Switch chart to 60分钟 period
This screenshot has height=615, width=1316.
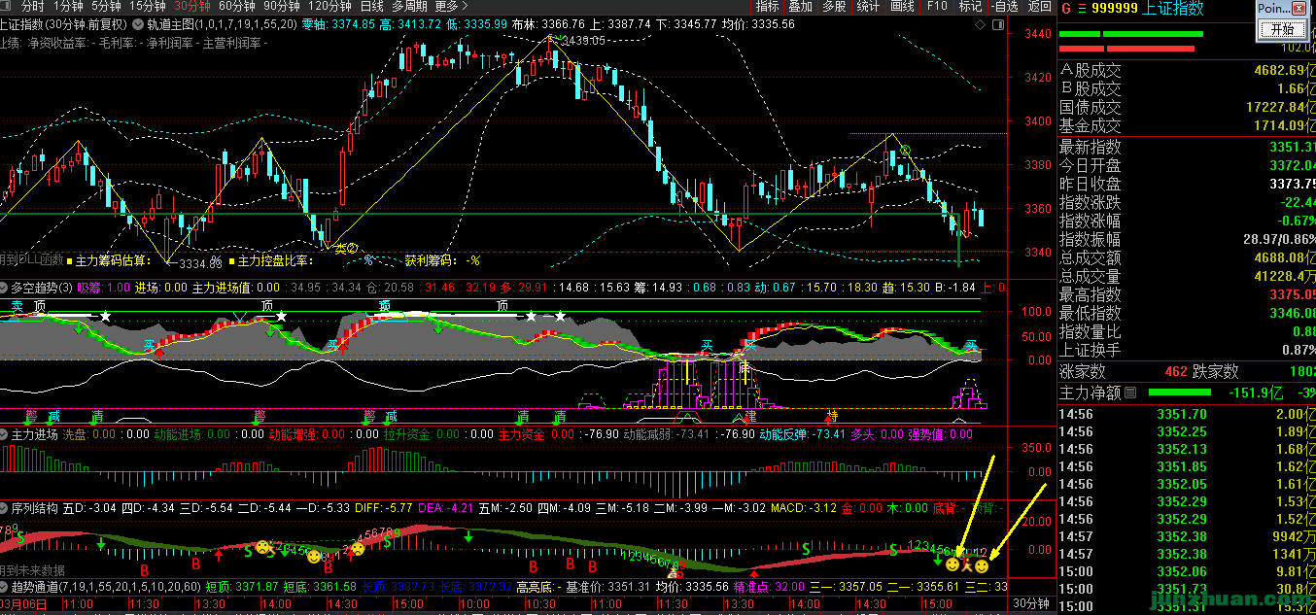point(236,7)
